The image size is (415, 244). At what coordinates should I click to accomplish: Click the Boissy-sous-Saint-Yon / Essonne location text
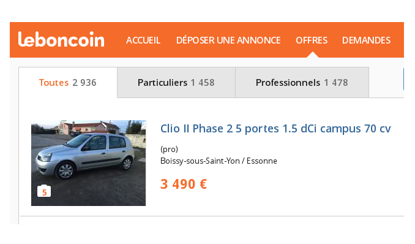click(219, 161)
